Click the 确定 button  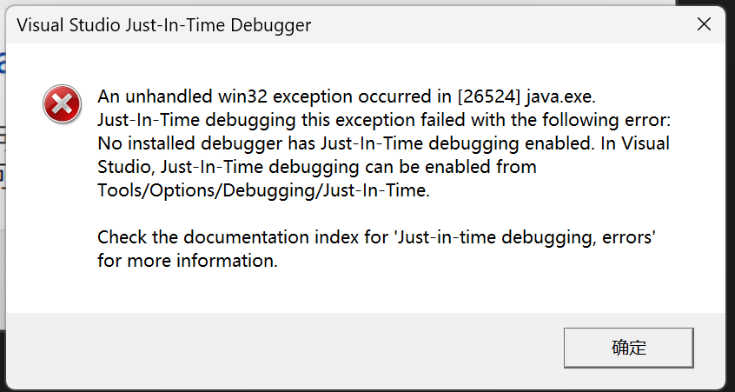(628, 348)
